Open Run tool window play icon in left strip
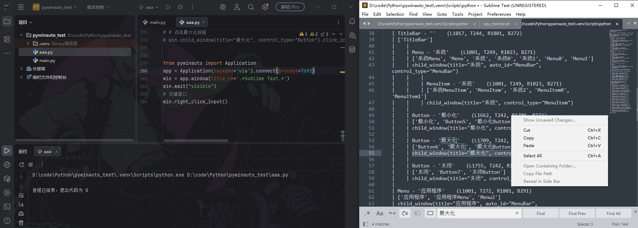Image resolution: width=638 pixels, height=228 pixels. (7, 151)
